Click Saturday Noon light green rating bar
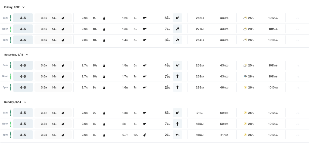Screen dimensions: 309x146 [x=10, y=76]
